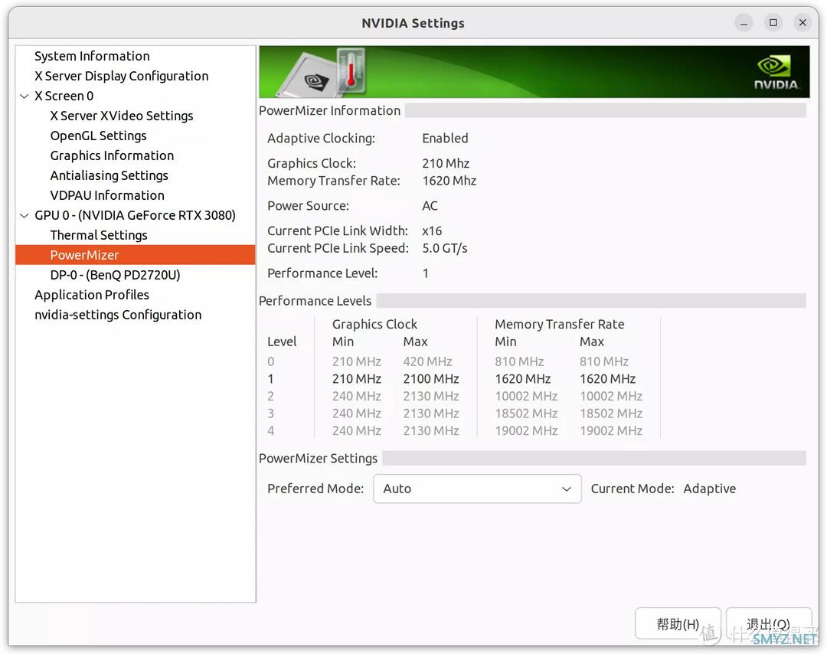827x654 pixels.
Task: Minimize the NVIDIA Settings window
Action: [x=744, y=23]
